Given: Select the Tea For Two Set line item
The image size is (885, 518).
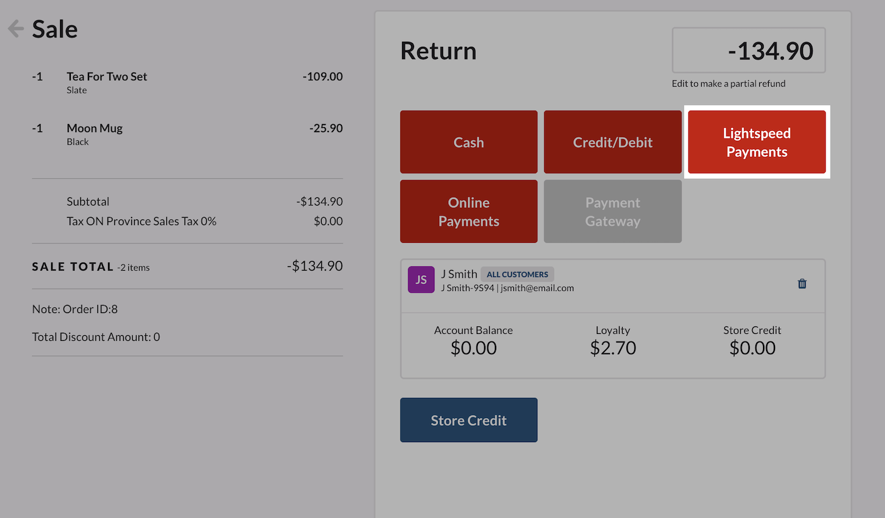Looking at the screenshot, I should [107, 77].
